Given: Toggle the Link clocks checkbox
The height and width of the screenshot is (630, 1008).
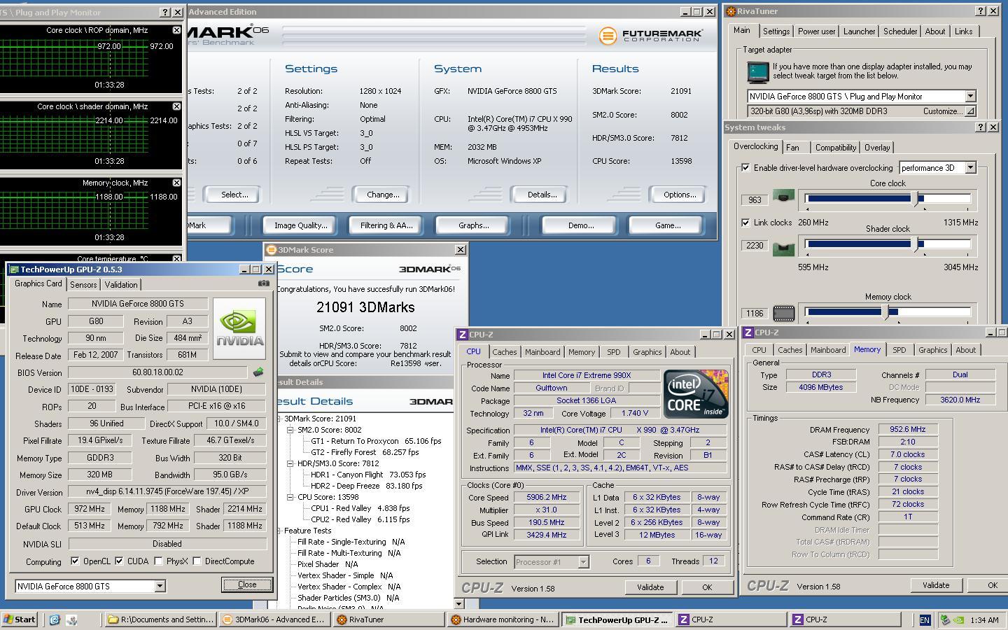Looking at the screenshot, I should click(745, 222).
